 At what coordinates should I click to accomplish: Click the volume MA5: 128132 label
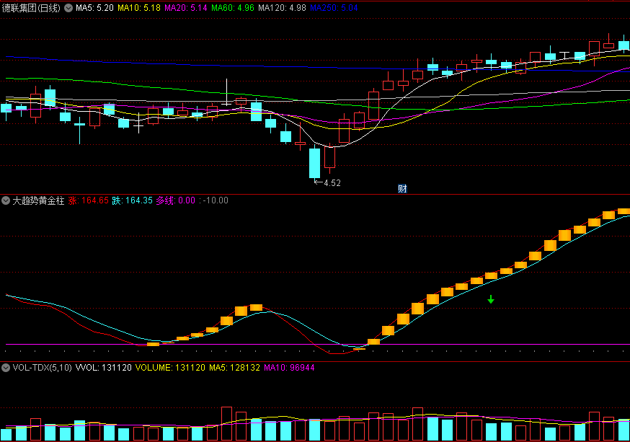(x=234, y=367)
